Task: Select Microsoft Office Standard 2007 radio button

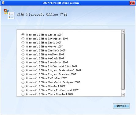Action: tap(23, 86)
